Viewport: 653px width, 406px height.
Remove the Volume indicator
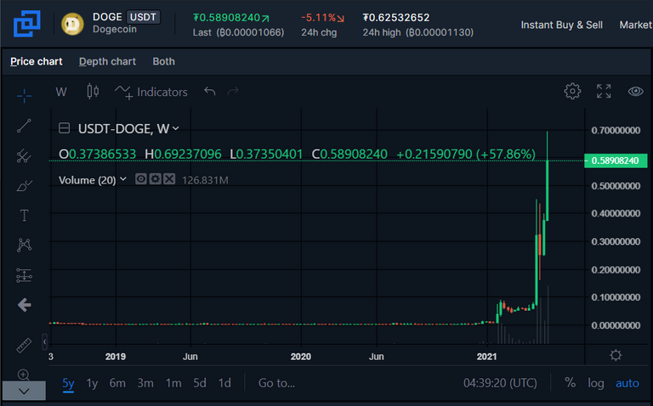(169, 179)
